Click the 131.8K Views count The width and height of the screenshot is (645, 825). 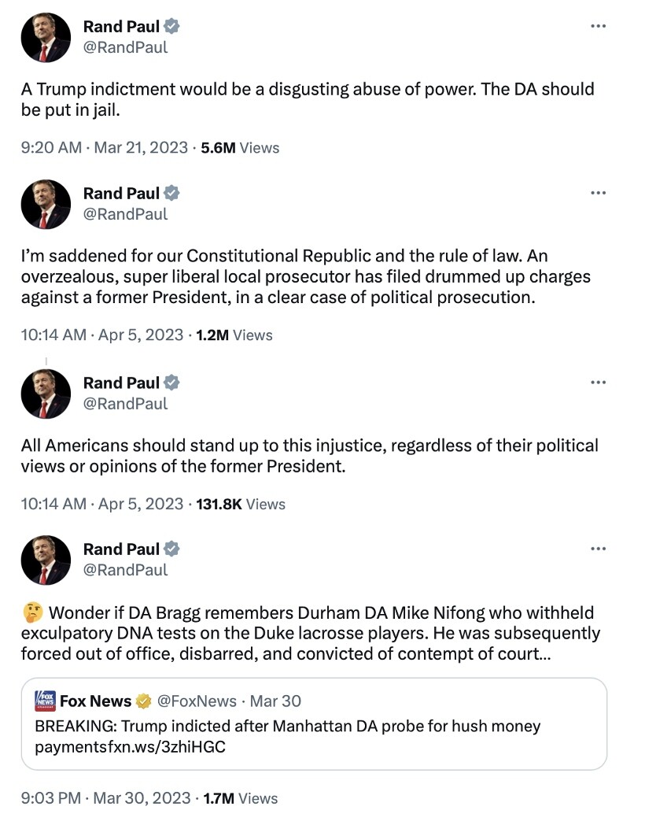pos(241,504)
